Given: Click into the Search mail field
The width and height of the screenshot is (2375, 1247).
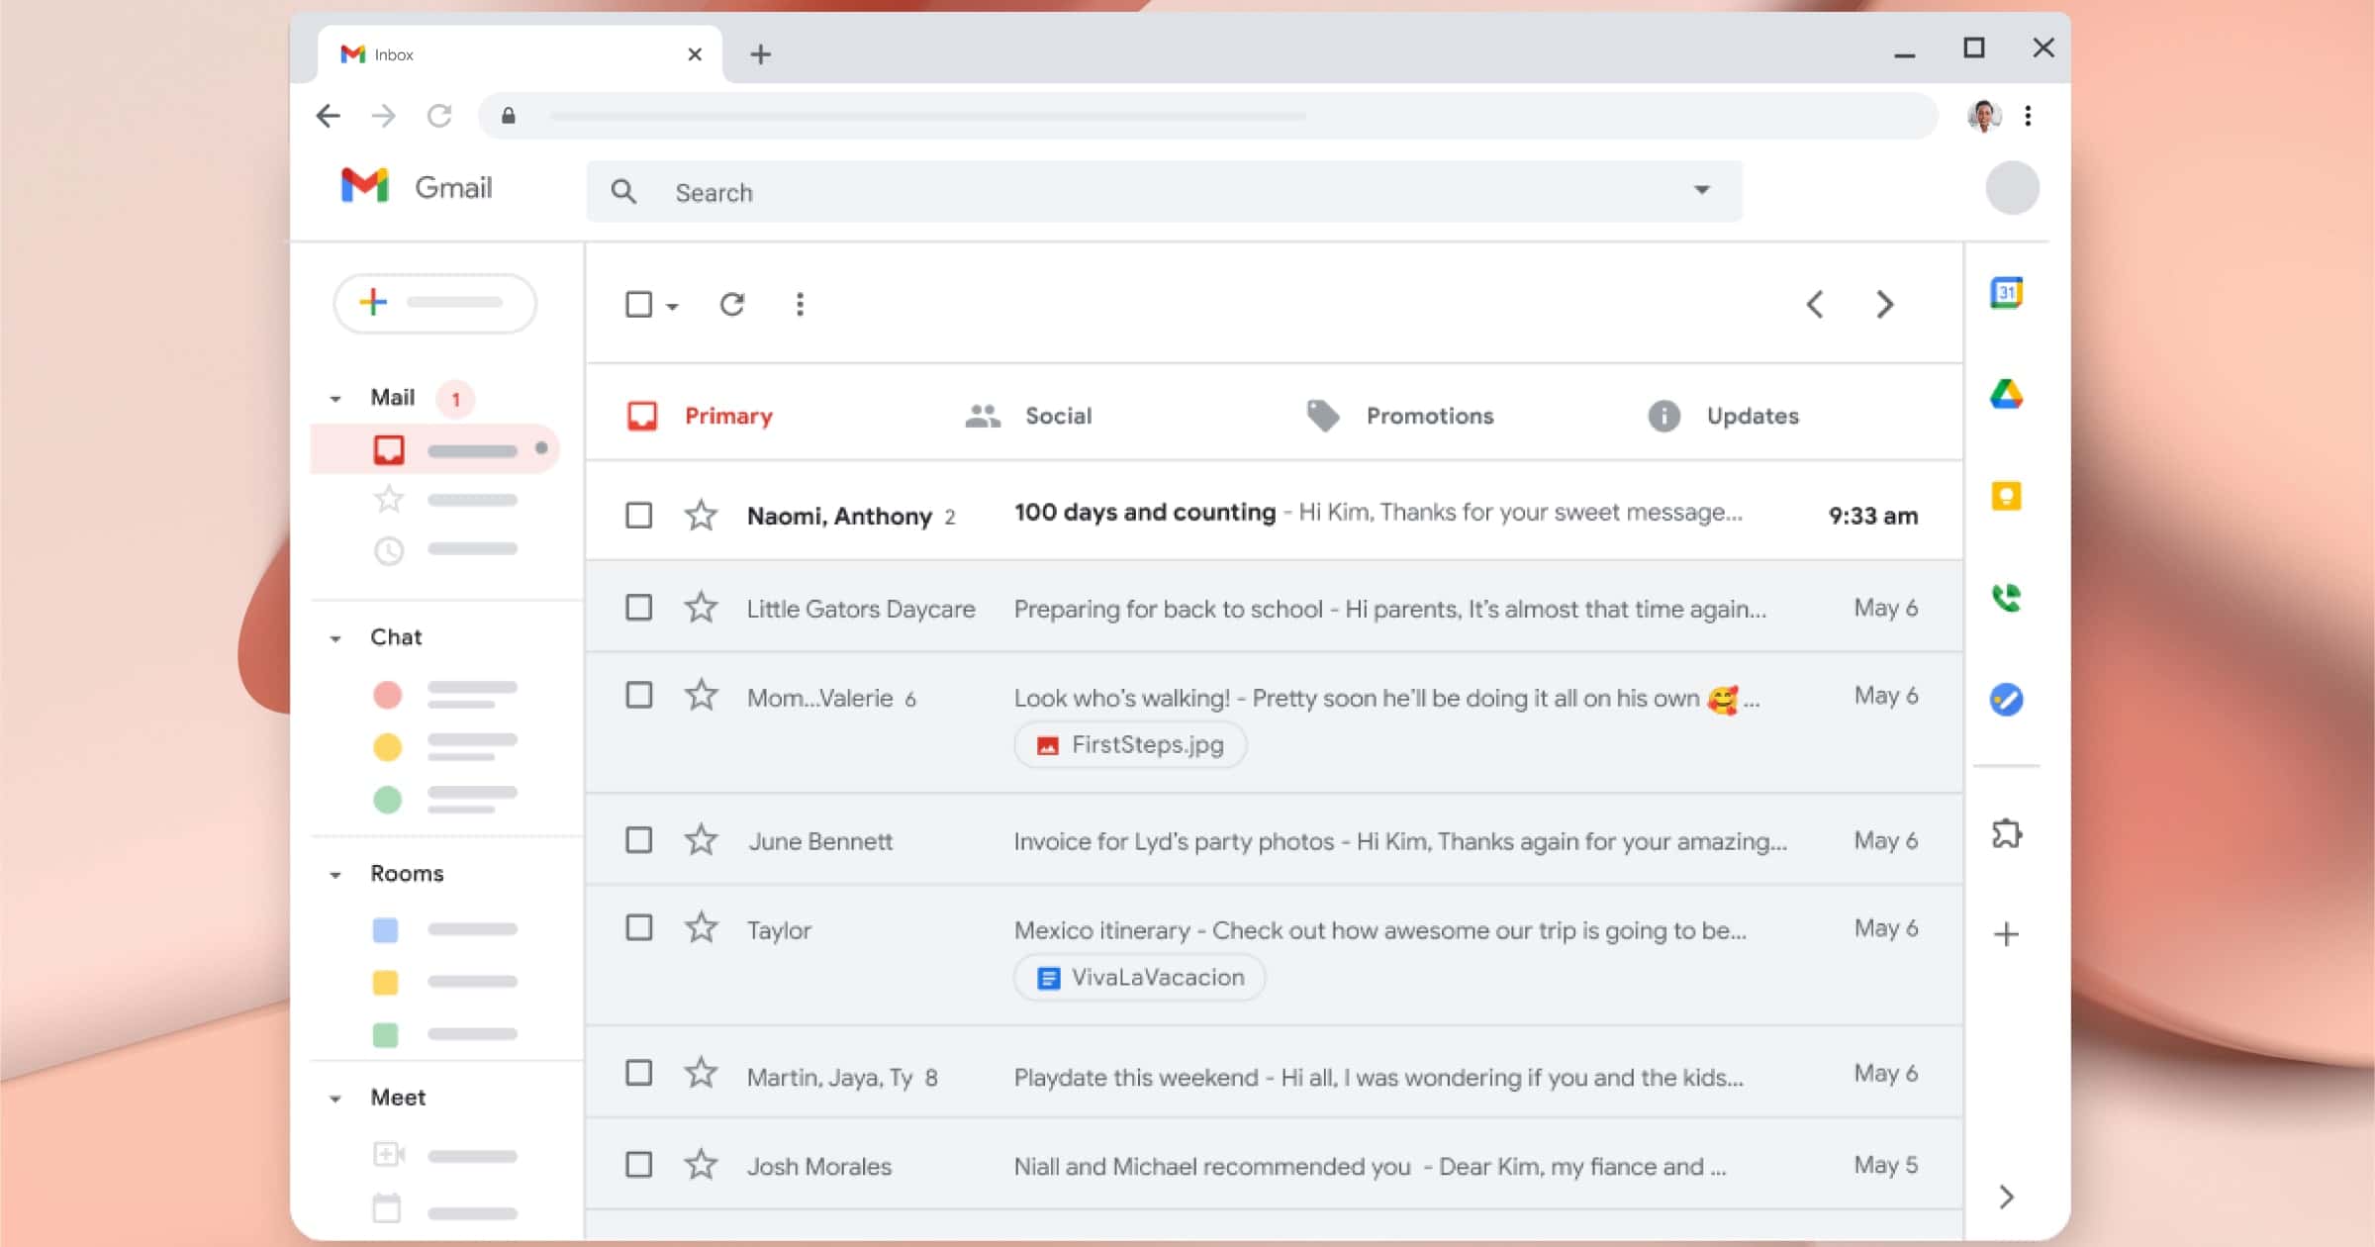Looking at the screenshot, I should point(1138,193).
